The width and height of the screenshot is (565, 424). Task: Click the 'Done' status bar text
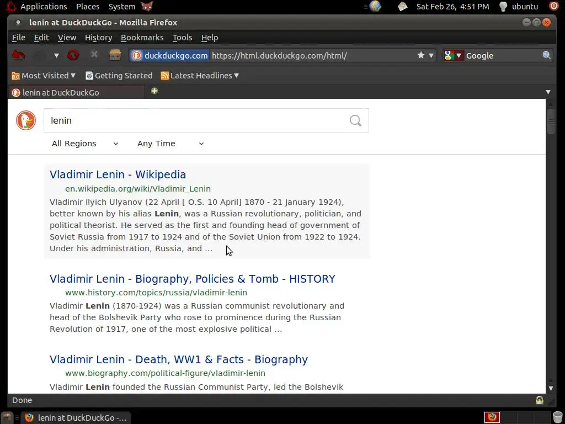(22, 400)
